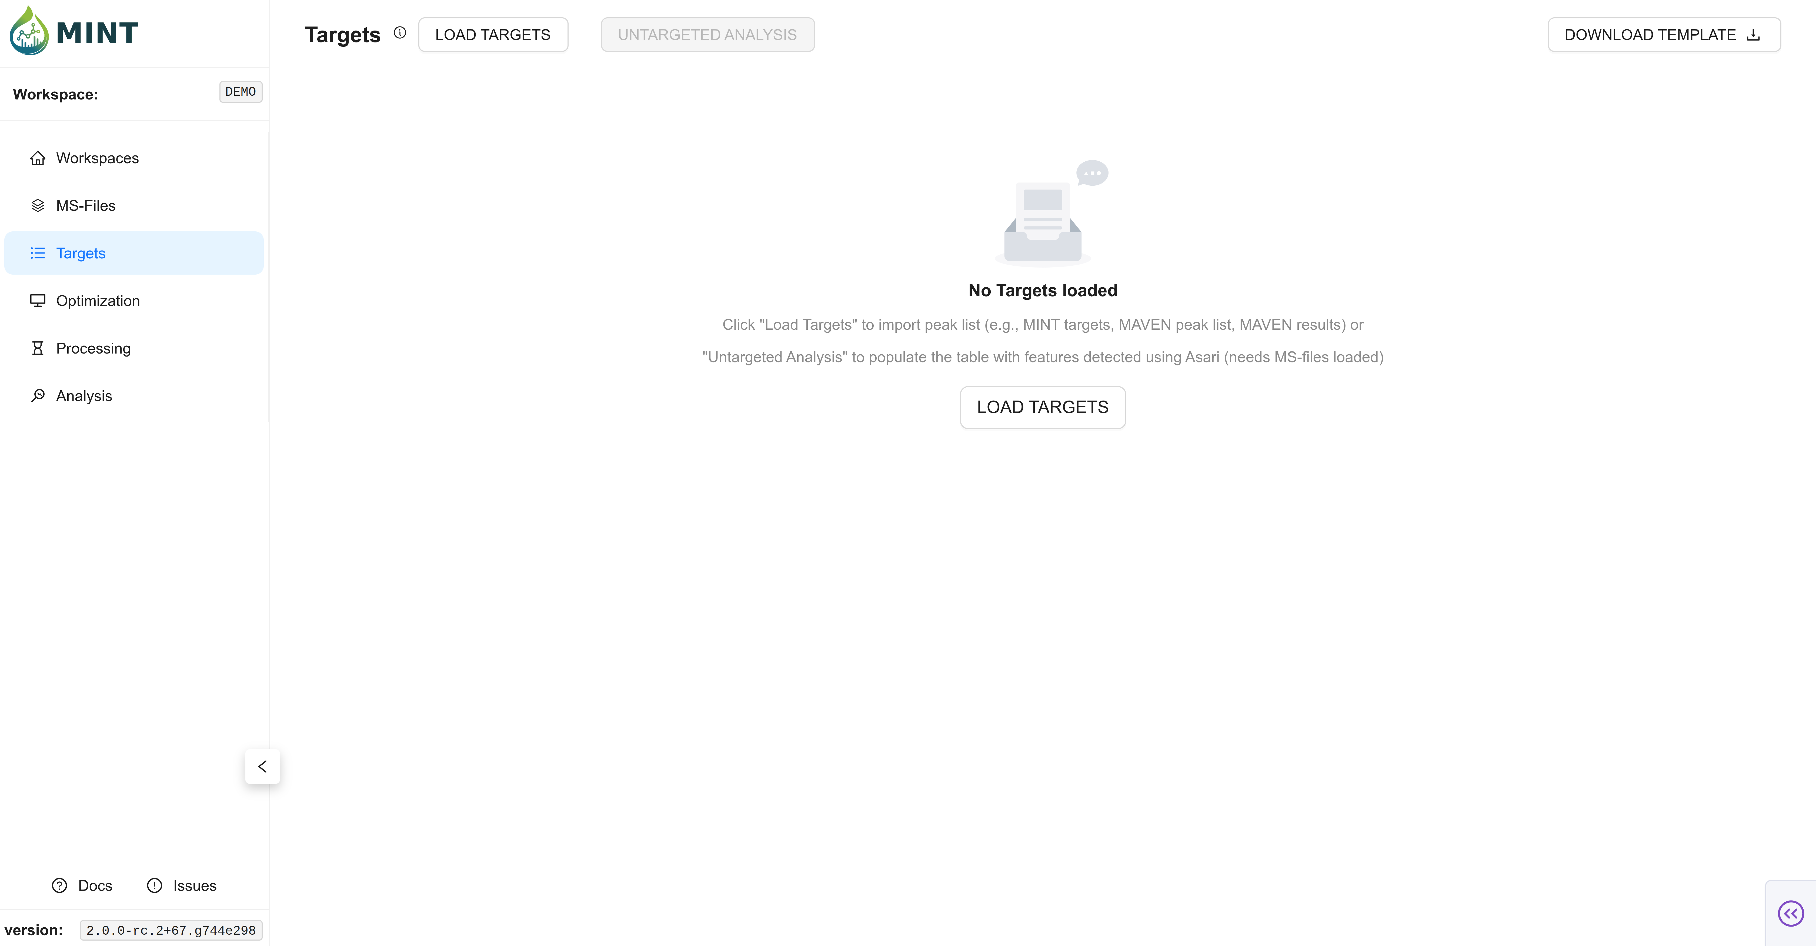Screen dimensions: 1816x946
Task: Click the Processing hourglass icon
Action: (37, 348)
